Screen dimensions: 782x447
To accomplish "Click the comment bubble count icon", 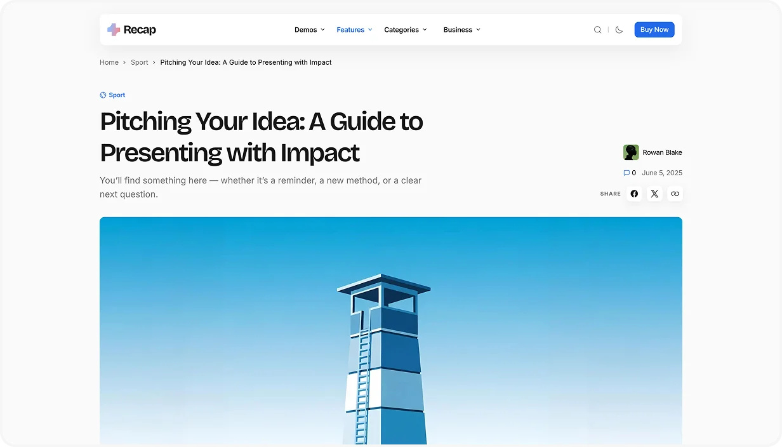I will tap(626, 173).
